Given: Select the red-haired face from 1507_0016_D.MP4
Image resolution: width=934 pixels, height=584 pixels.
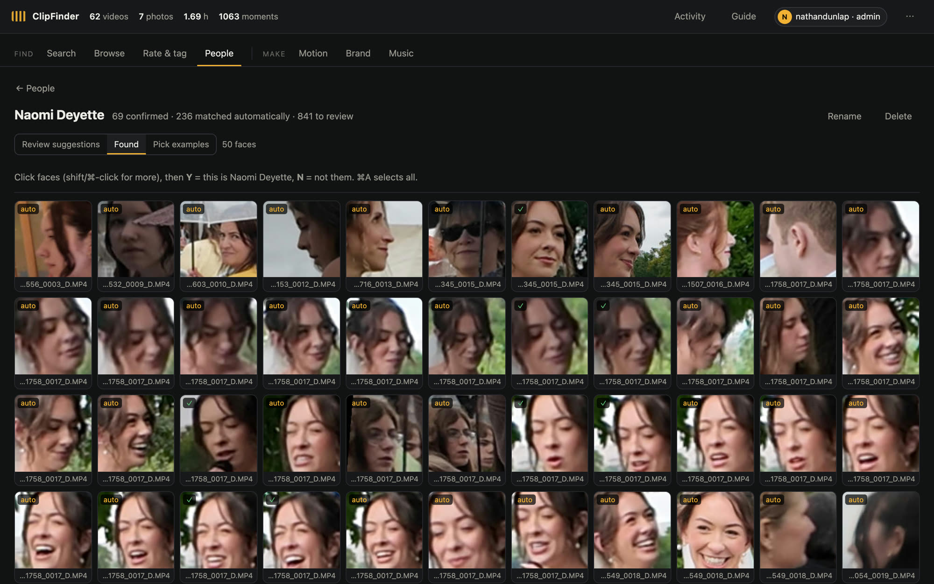Looking at the screenshot, I should 715,239.
